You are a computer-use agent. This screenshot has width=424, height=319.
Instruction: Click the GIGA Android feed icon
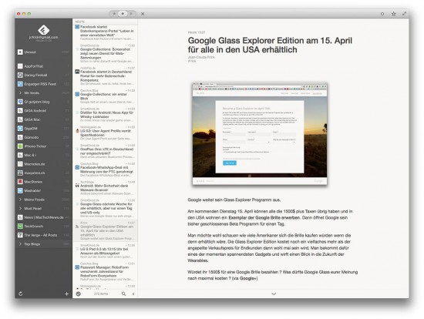[20, 111]
